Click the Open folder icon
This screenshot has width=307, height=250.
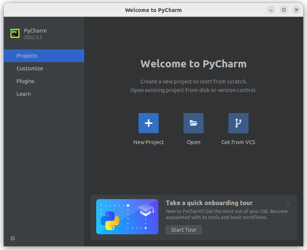[x=193, y=123]
